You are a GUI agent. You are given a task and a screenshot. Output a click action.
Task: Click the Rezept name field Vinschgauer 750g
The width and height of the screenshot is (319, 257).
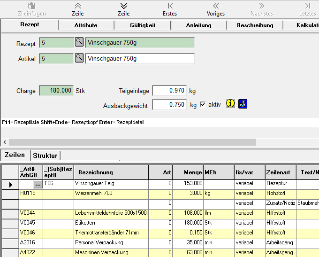140,42
